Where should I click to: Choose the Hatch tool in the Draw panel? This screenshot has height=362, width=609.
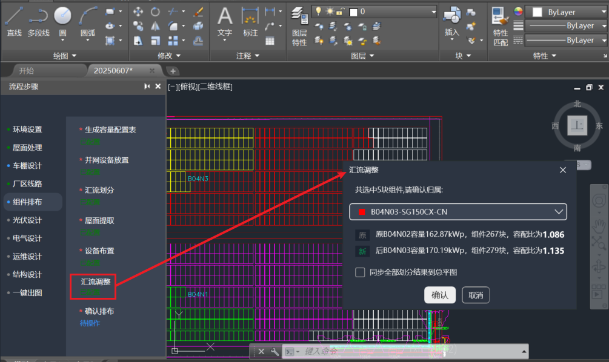point(110,41)
